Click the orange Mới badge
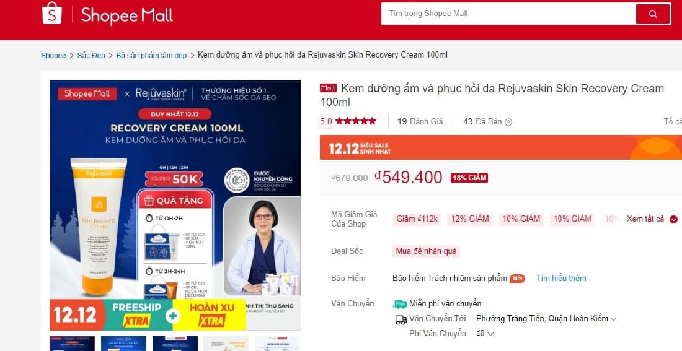The width and height of the screenshot is (682, 351). click(517, 279)
